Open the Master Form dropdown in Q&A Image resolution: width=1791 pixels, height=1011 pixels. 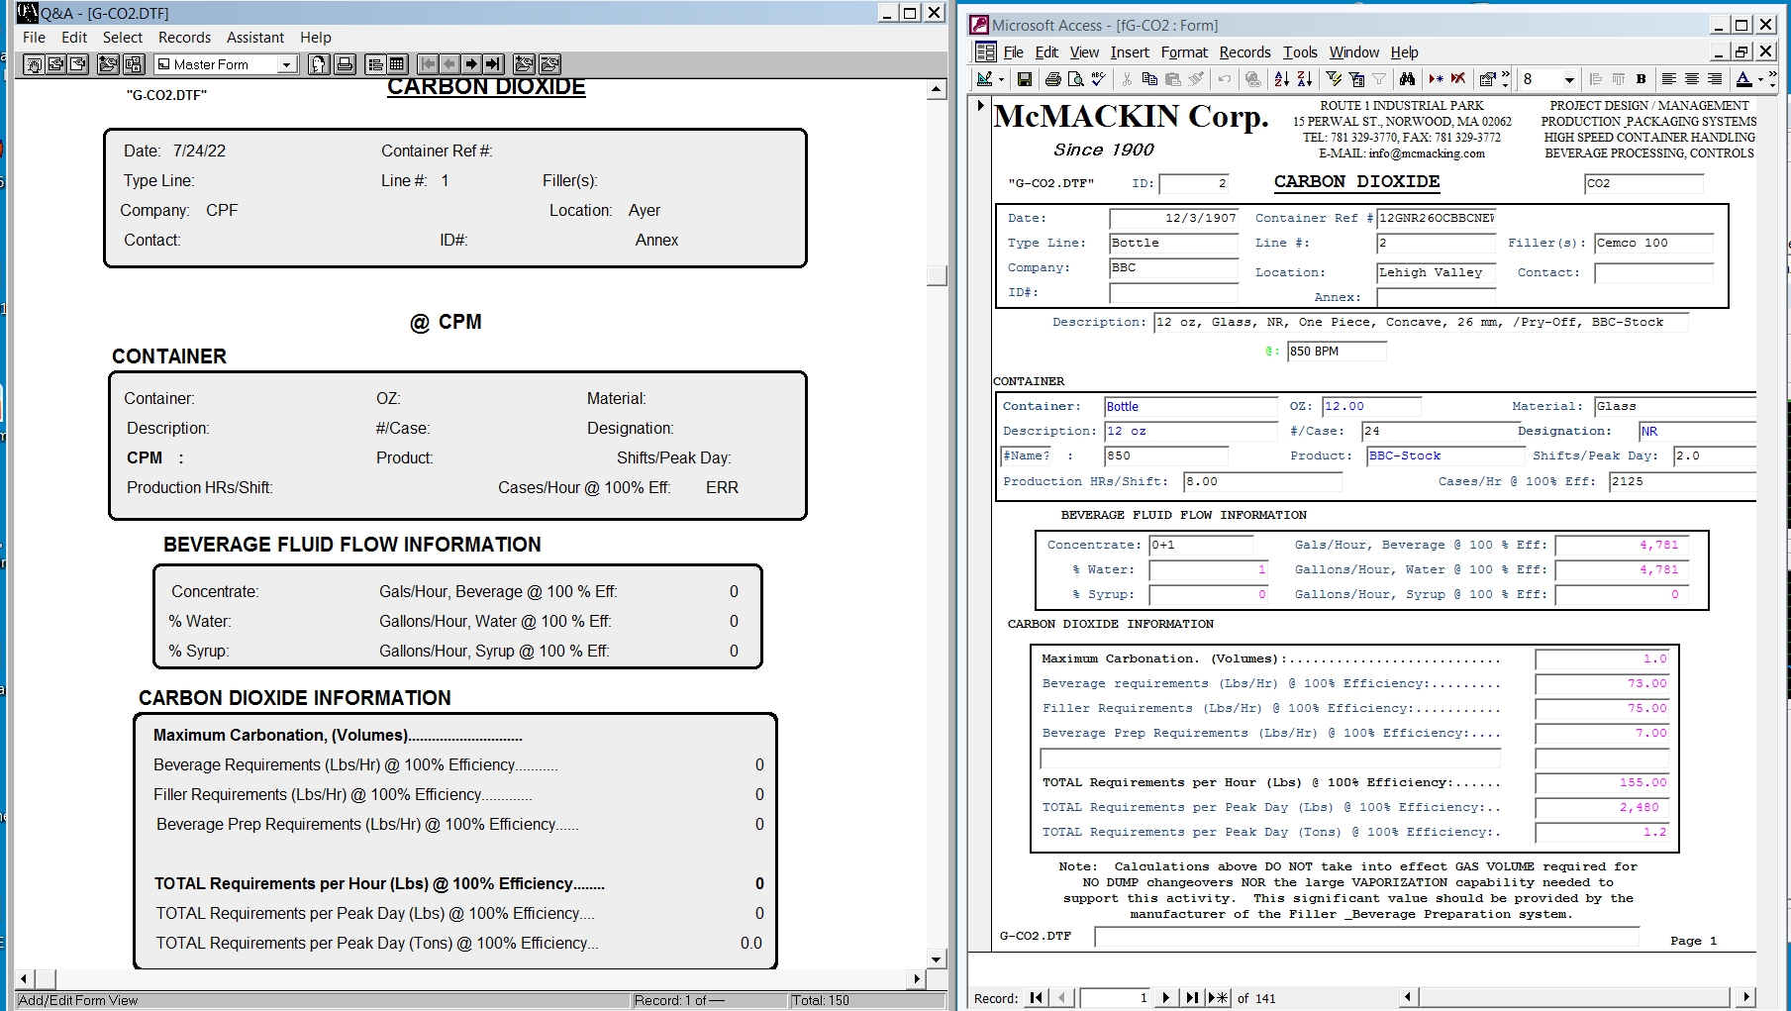[x=286, y=64]
